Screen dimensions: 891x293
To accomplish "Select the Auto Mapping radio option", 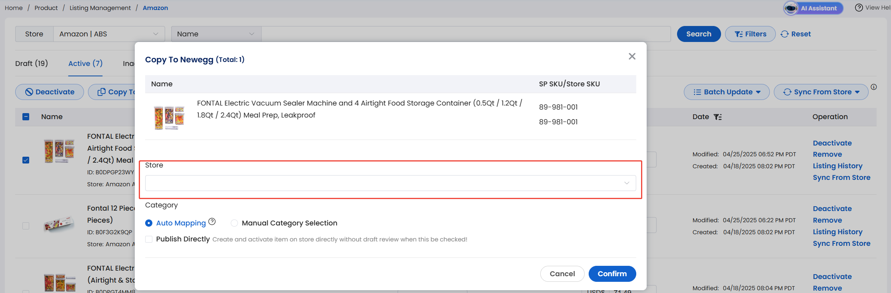I will (149, 223).
